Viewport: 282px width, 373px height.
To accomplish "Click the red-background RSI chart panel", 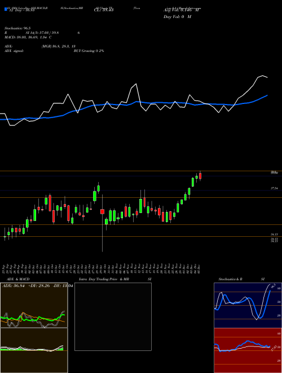I will (x=248, y=350).
